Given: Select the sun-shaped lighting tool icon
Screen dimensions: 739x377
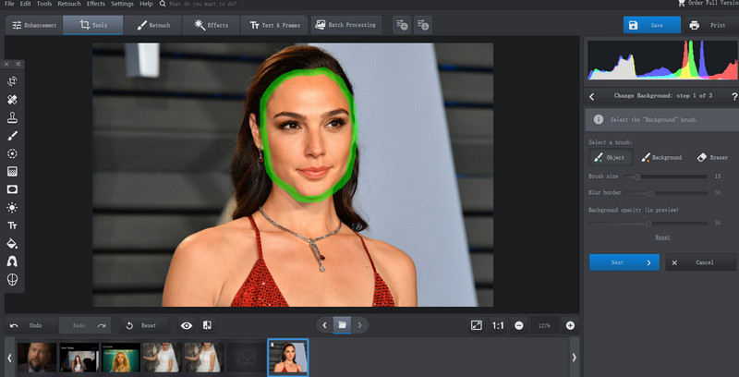Looking at the screenshot, I should pyautogui.click(x=12, y=207).
